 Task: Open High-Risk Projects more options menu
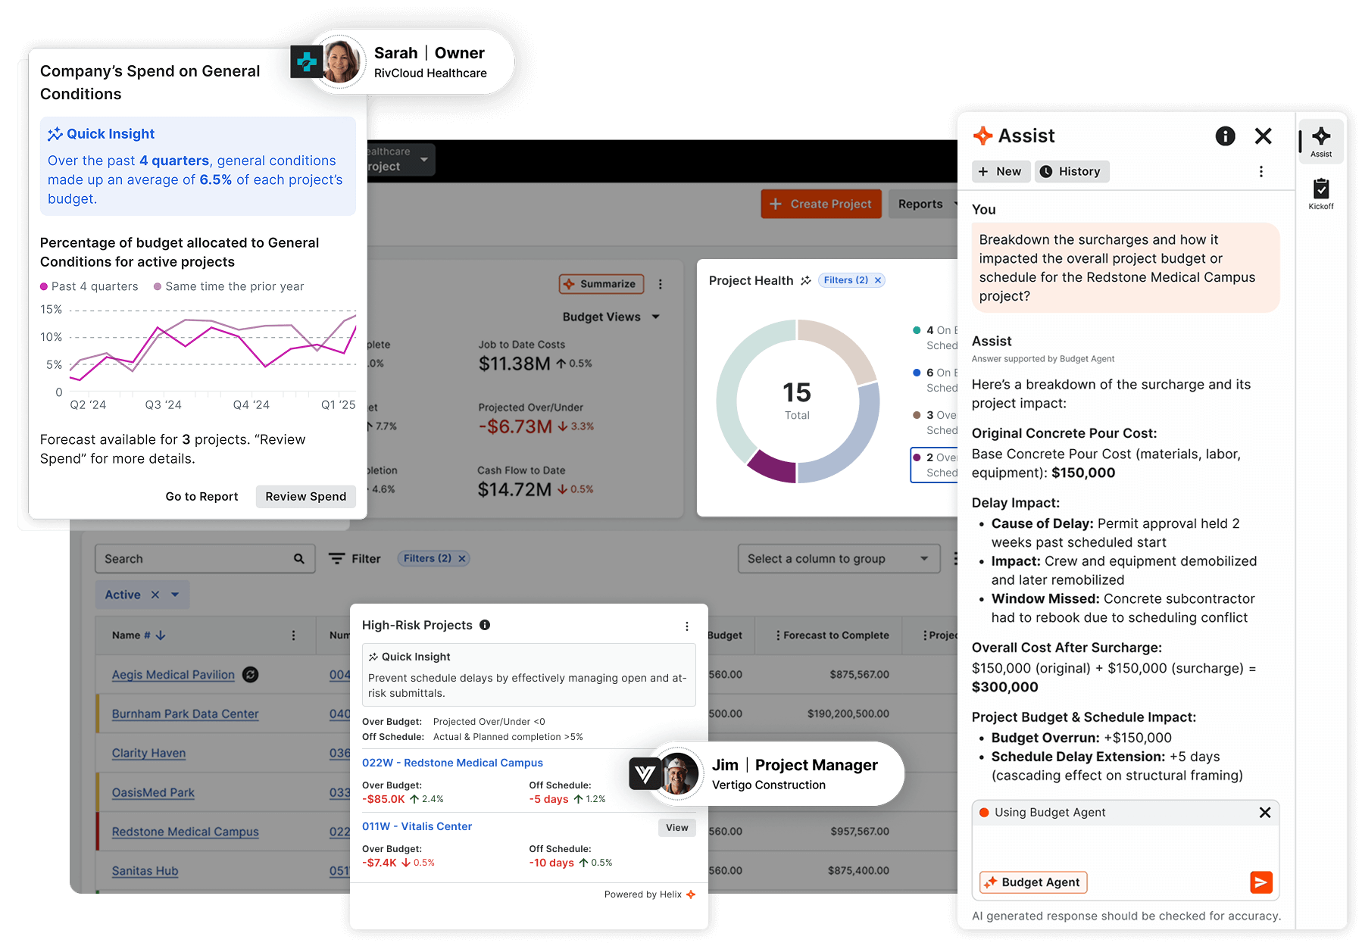687,626
